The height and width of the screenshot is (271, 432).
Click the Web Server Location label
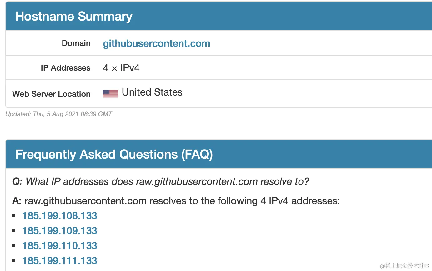(x=51, y=94)
